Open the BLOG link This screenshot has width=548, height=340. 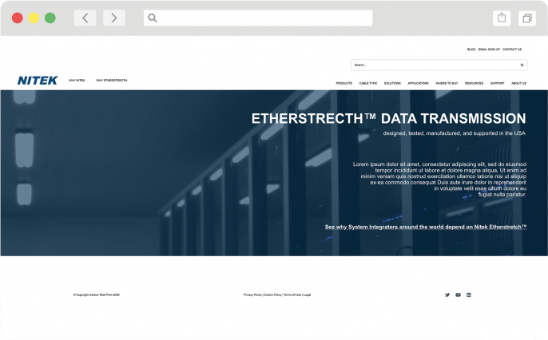click(471, 49)
